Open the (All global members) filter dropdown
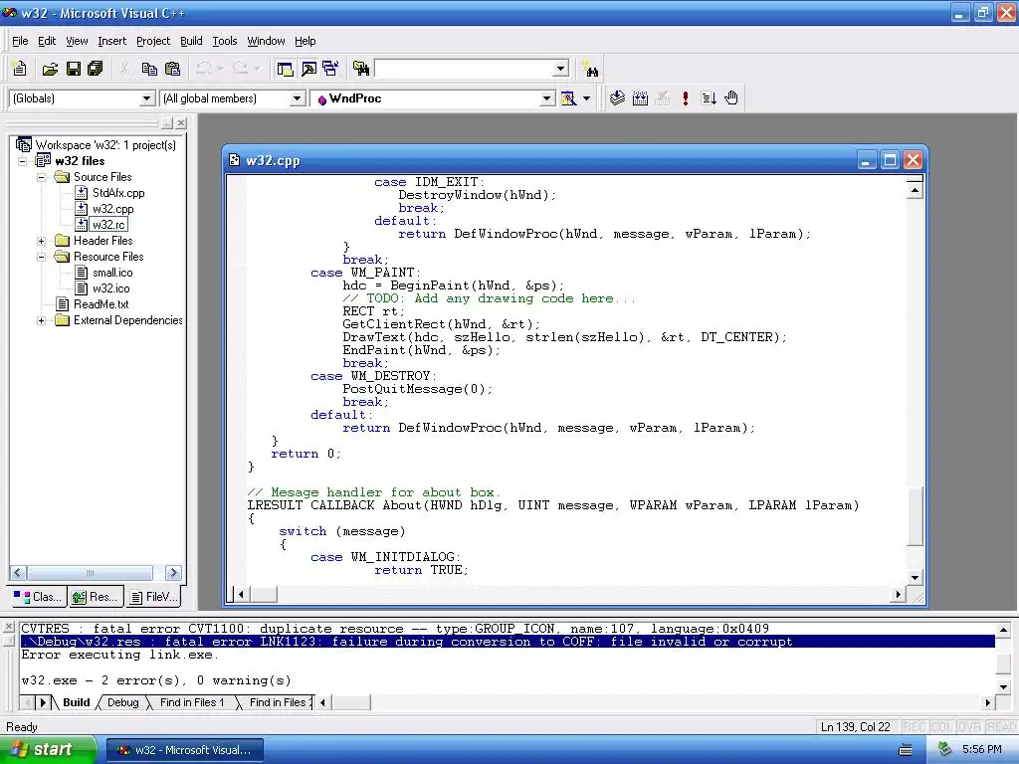Image resolution: width=1019 pixels, height=764 pixels. [297, 98]
